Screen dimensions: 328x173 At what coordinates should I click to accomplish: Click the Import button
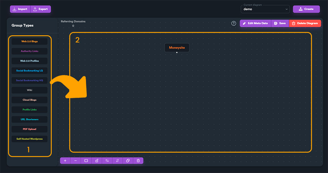(20, 9)
